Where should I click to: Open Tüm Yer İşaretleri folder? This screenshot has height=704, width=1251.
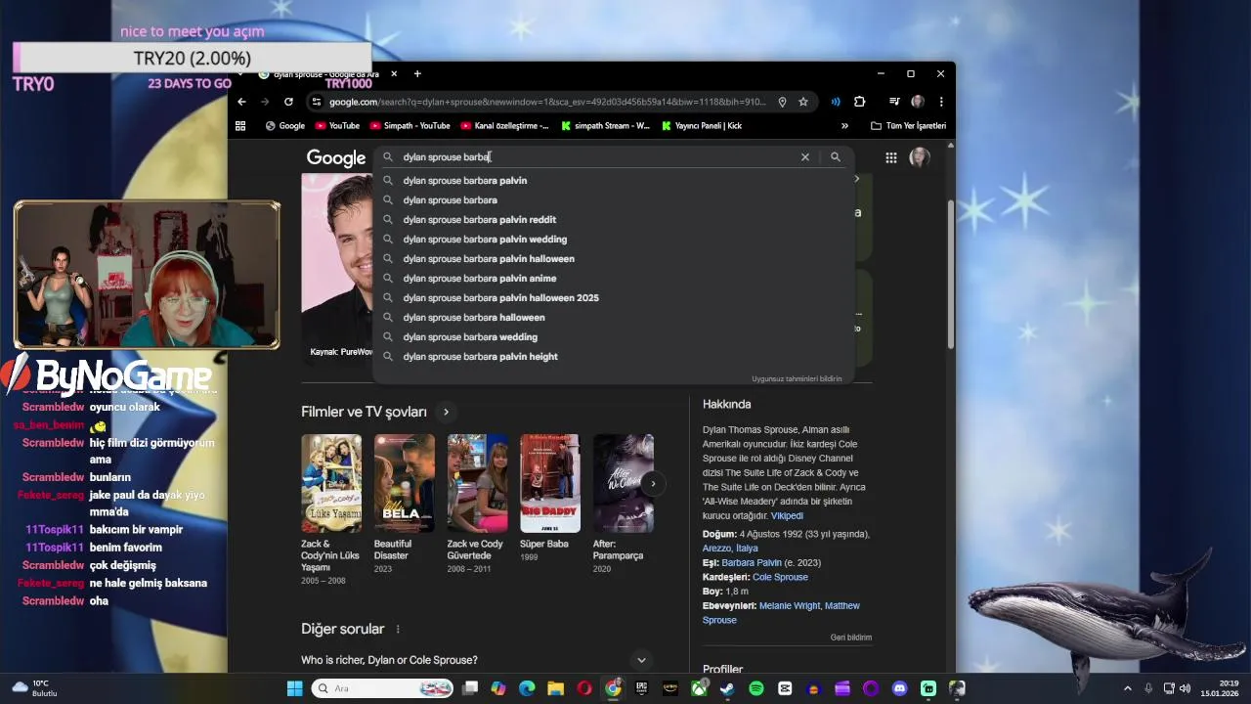909,125
